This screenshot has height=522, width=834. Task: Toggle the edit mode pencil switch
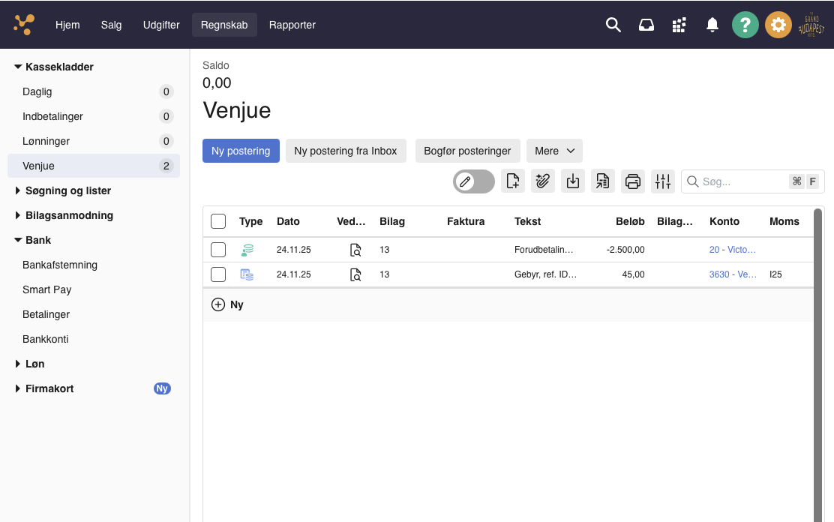473,181
